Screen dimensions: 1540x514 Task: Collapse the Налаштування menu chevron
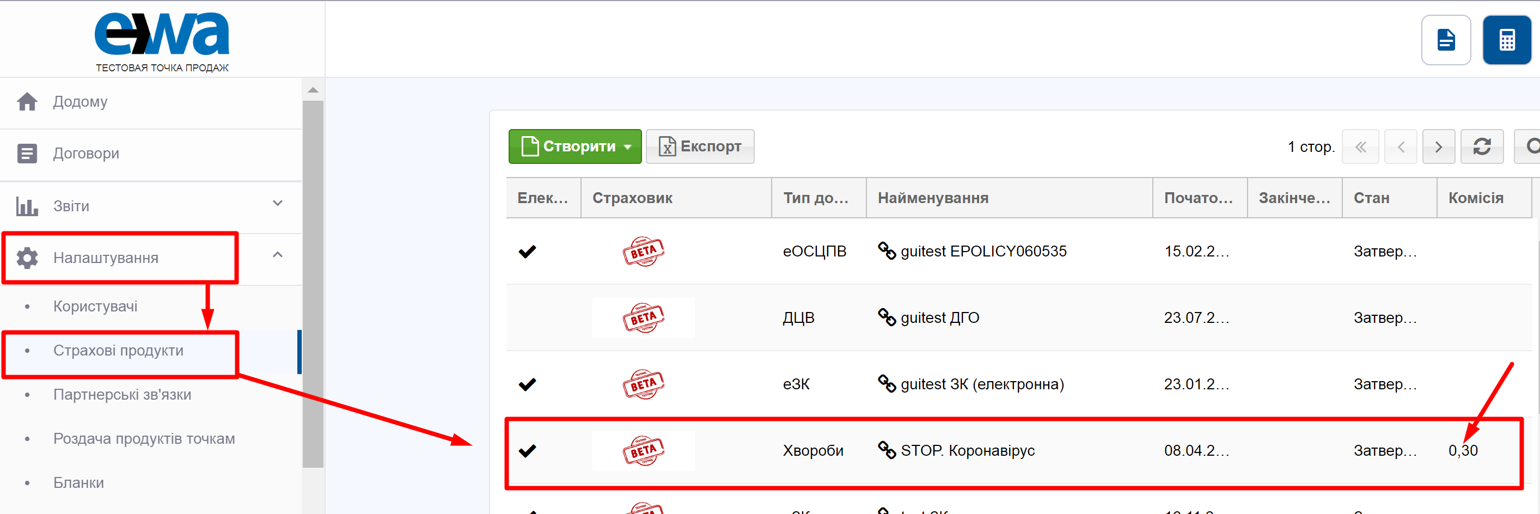[x=277, y=255]
